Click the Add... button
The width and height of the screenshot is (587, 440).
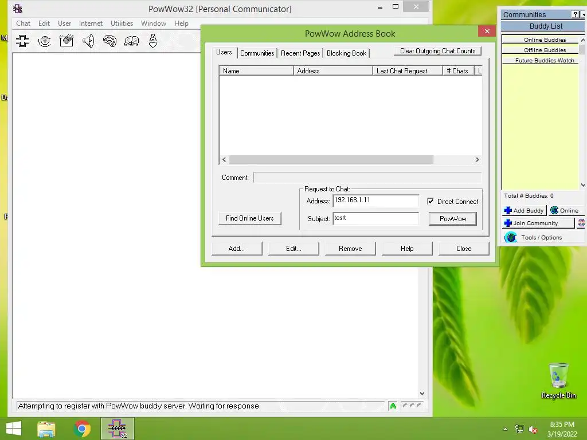(237, 249)
